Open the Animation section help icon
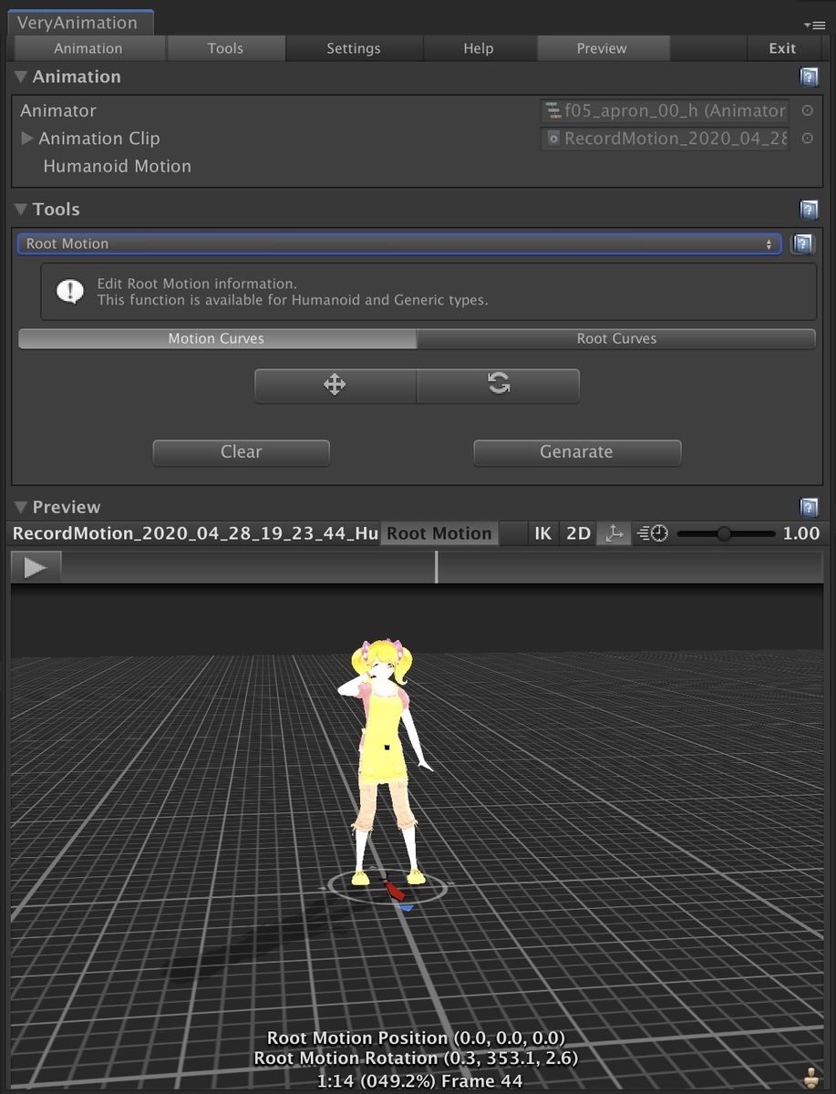 pyautogui.click(x=809, y=77)
